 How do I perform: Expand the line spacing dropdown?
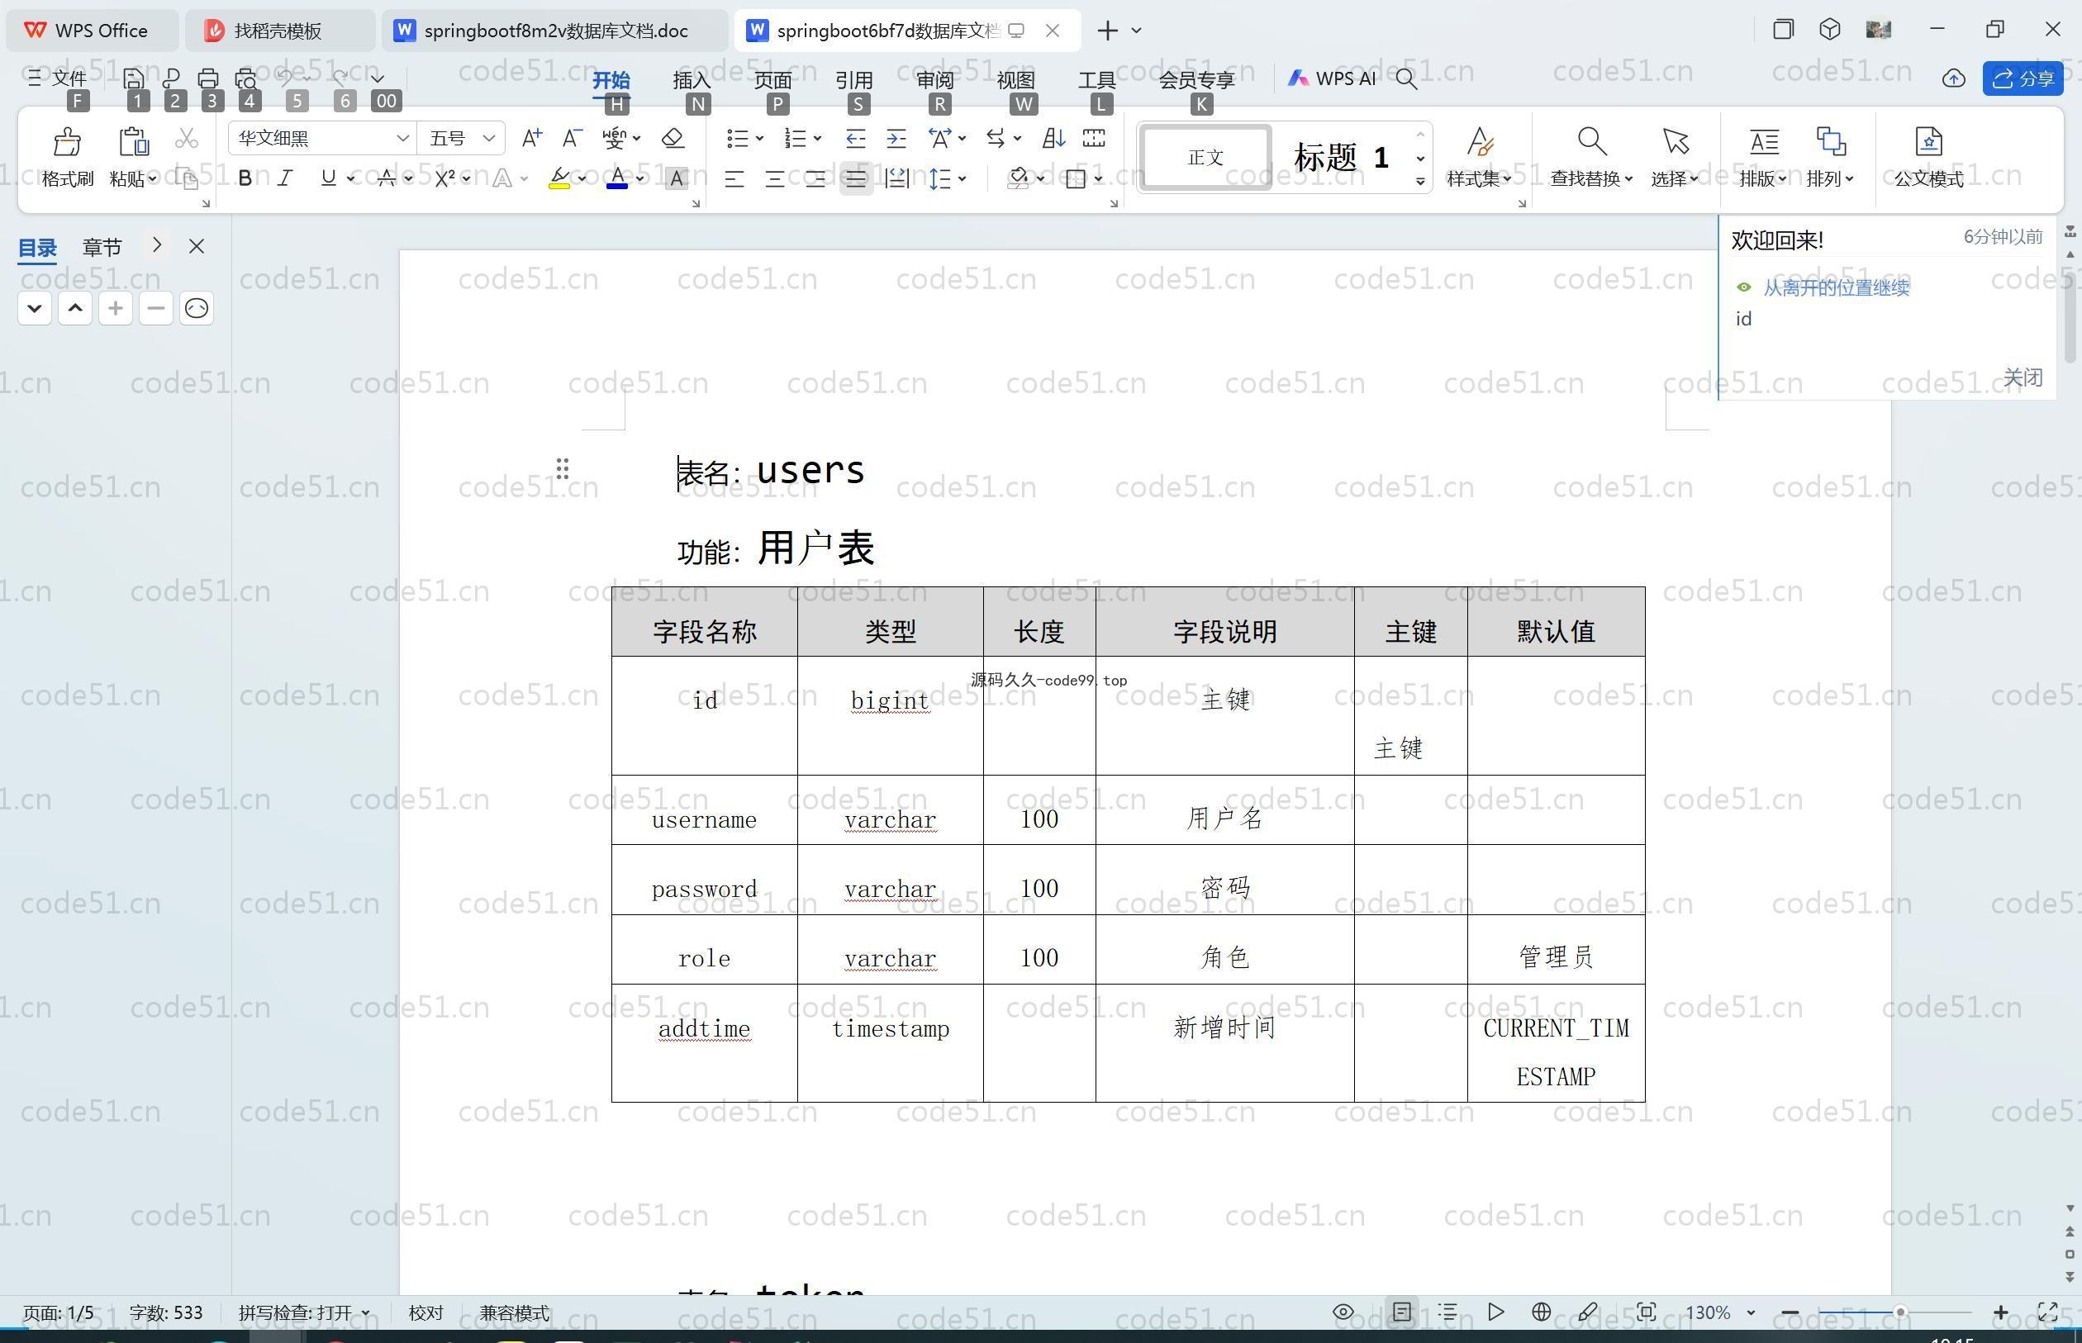[x=961, y=178]
